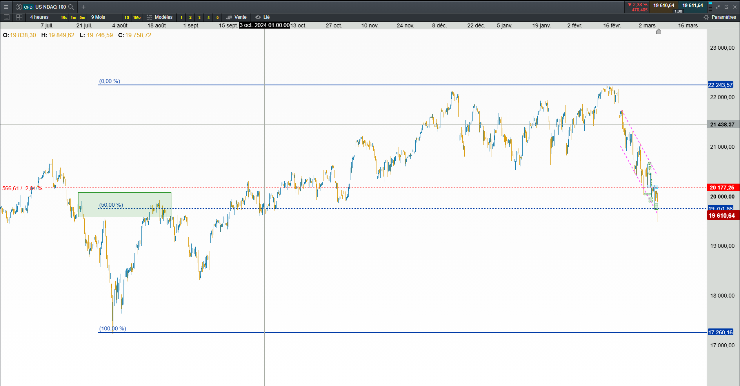740x386 pixels.
Task: Shrink the chart with collapse arrows icon
Action: tap(718, 7)
